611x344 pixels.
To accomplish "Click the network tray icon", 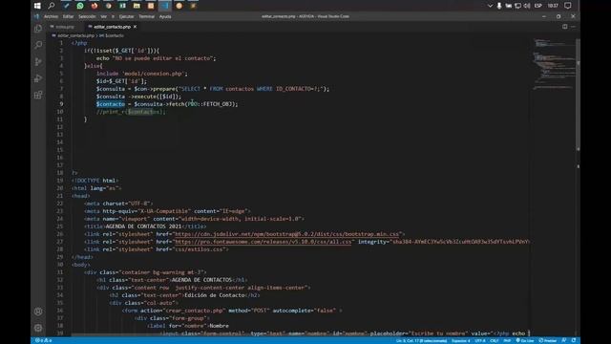I will [x=517, y=6].
